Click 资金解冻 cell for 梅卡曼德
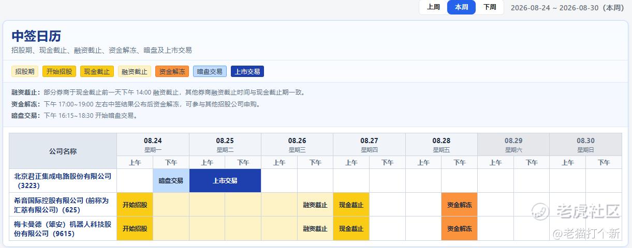This screenshot has height=248, width=632. [460, 228]
